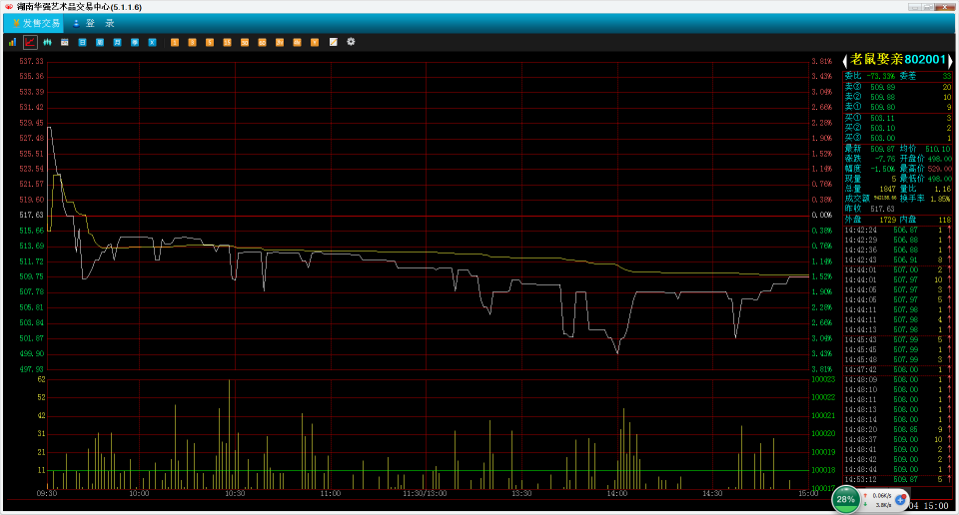
Task: Select the 买② 503.10 buy order row
Action: [x=898, y=128]
